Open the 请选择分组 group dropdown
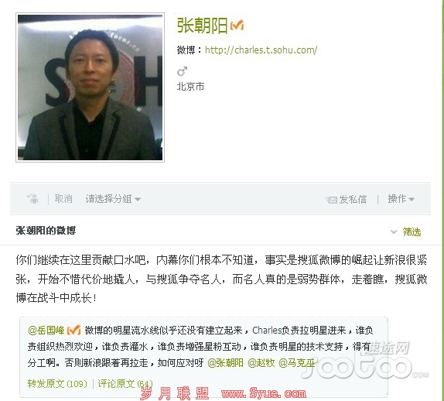Screen dimensions: 444x401 point(113,199)
